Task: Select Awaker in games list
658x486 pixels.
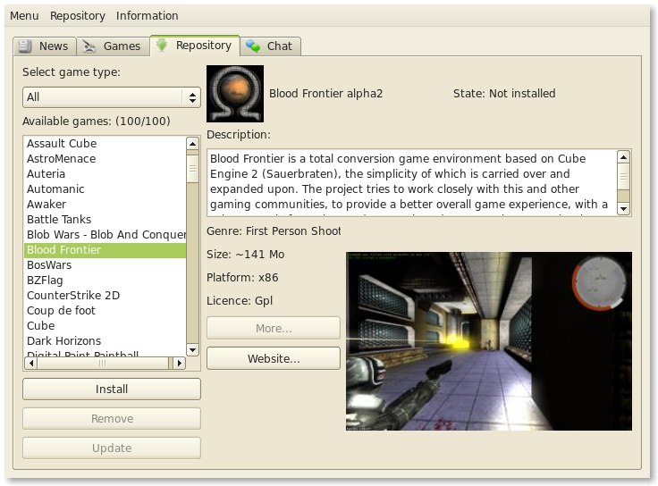Action: click(105, 205)
